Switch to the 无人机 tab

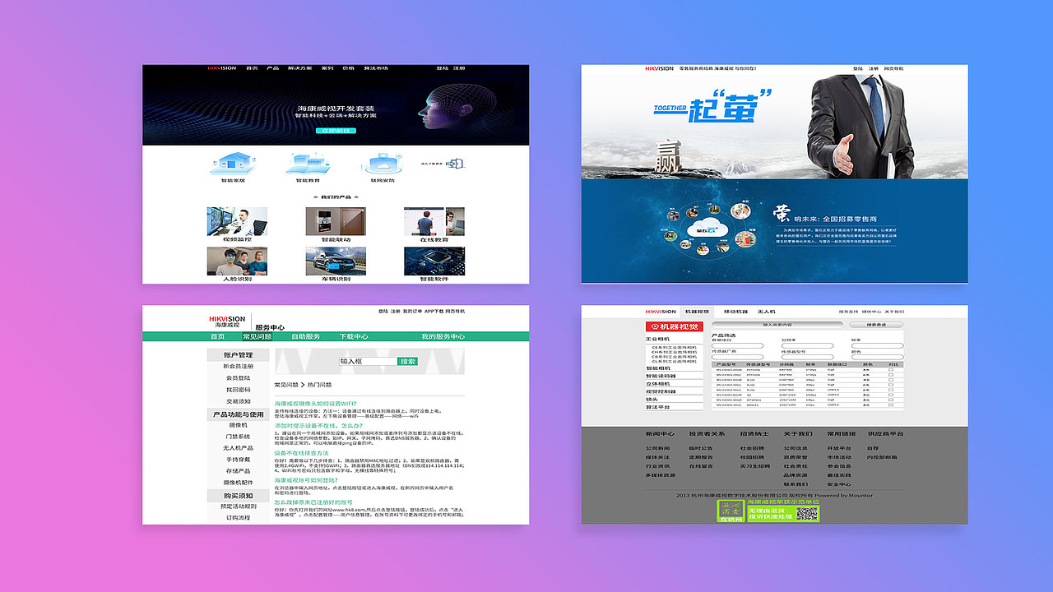coord(767,312)
